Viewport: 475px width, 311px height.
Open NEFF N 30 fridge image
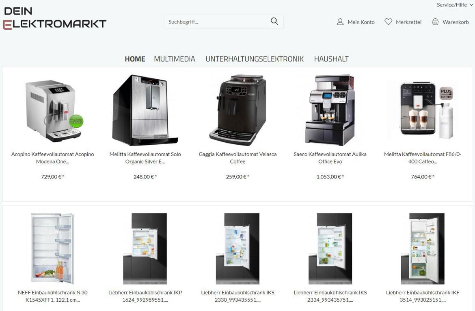click(x=53, y=249)
